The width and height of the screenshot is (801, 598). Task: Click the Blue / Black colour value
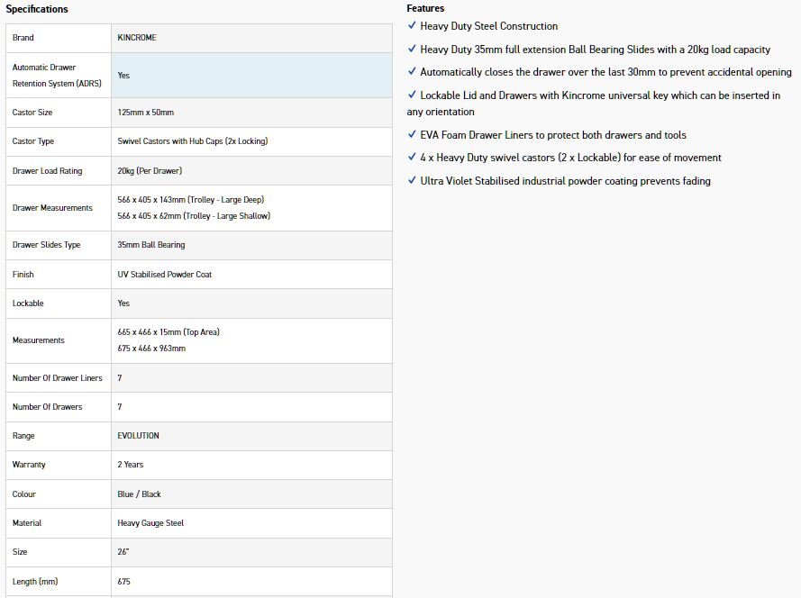(x=139, y=494)
